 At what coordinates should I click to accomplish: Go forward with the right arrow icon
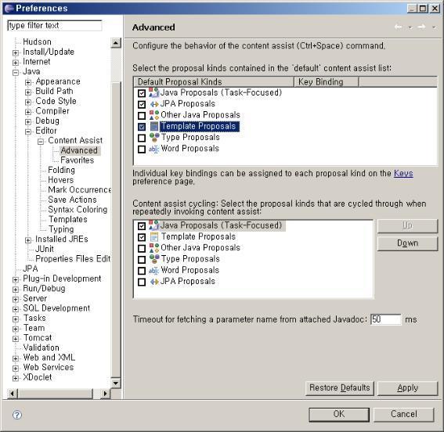click(x=421, y=27)
